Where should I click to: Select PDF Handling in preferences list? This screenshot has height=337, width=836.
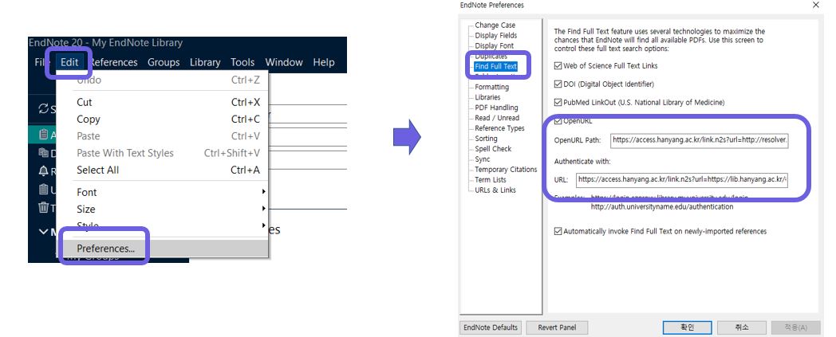tap(496, 108)
